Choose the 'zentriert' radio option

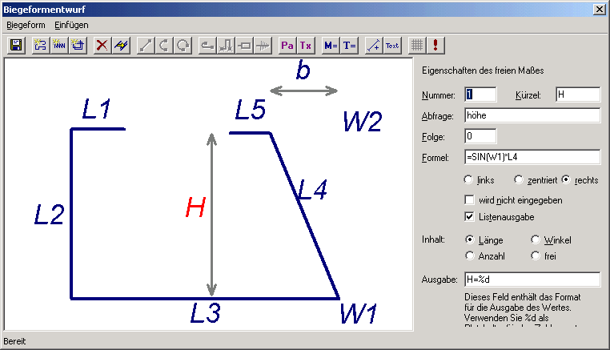[x=519, y=180]
